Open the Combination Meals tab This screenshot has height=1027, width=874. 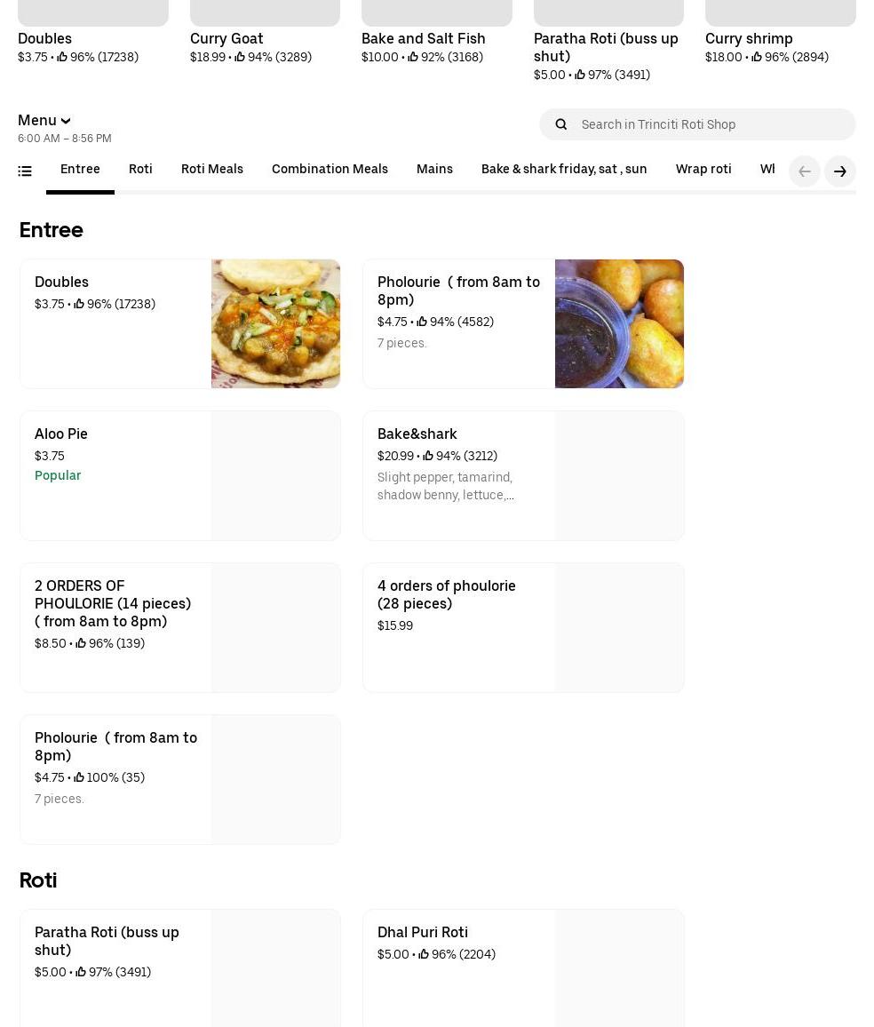(330, 169)
